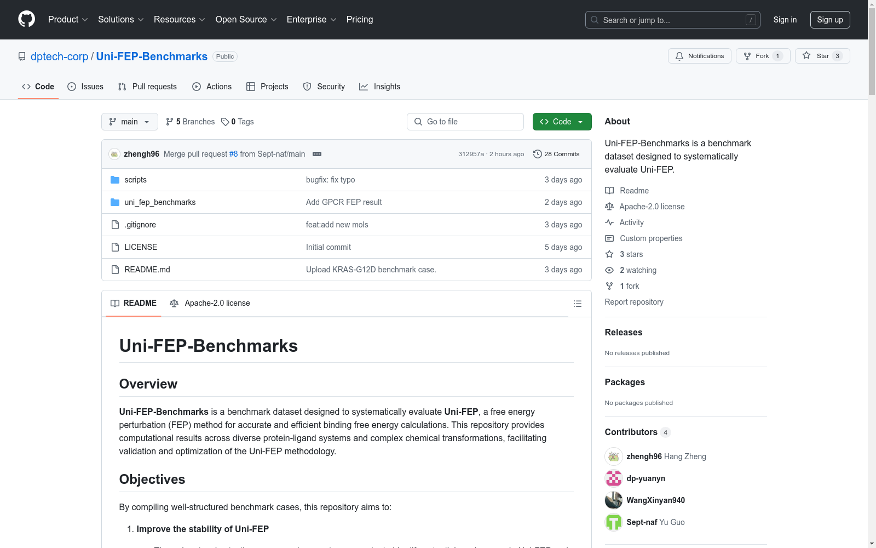The height and width of the screenshot is (548, 876).
Task: Open the README.md file
Action: pyautogui.click(x=147, y=270)
